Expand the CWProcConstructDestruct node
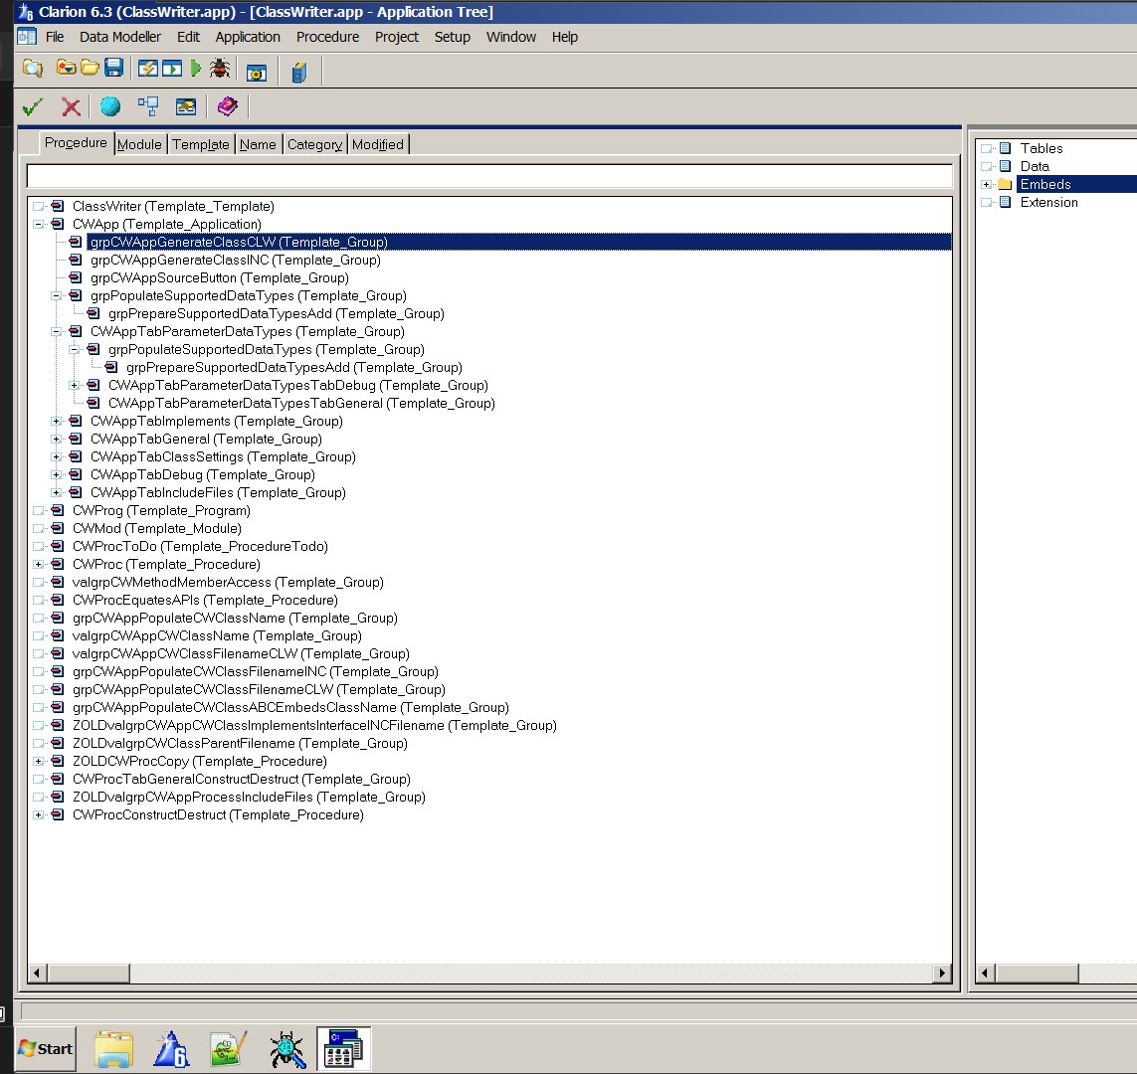Screen dimensions: 1137x1074 39,815
